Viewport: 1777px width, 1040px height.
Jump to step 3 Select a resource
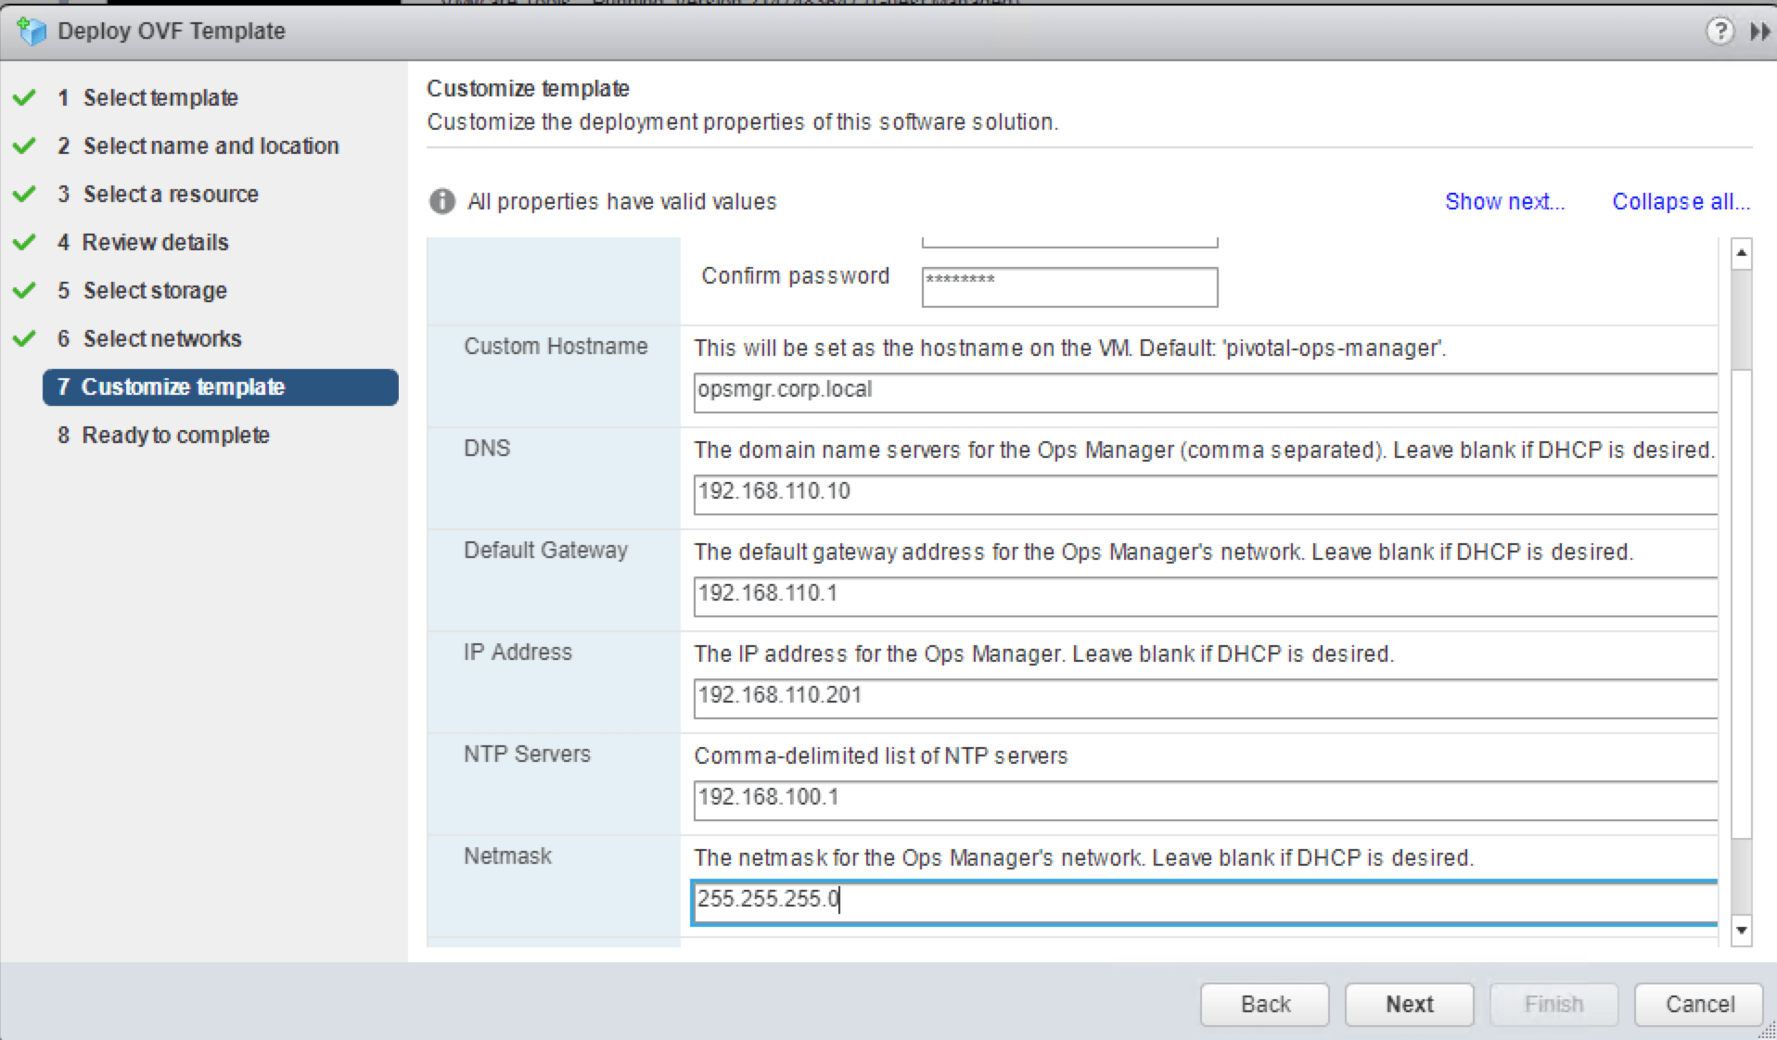(x=170, y=194)
